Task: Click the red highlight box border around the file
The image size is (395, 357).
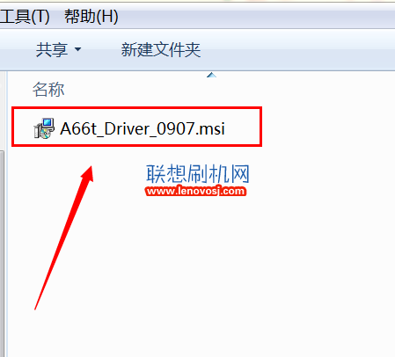Action: pyautogui.click(x=136, y=108)
